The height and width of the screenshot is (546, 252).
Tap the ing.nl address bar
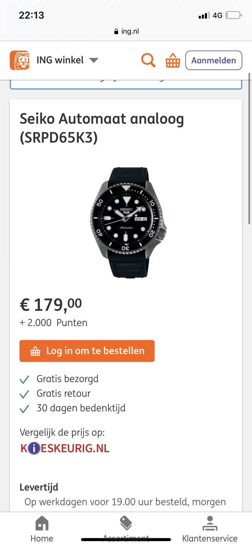[x=127, y=31]
